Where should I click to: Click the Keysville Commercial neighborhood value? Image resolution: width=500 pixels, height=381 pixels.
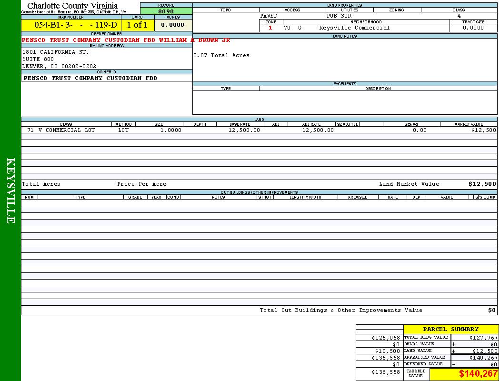[x=354, y=28]
